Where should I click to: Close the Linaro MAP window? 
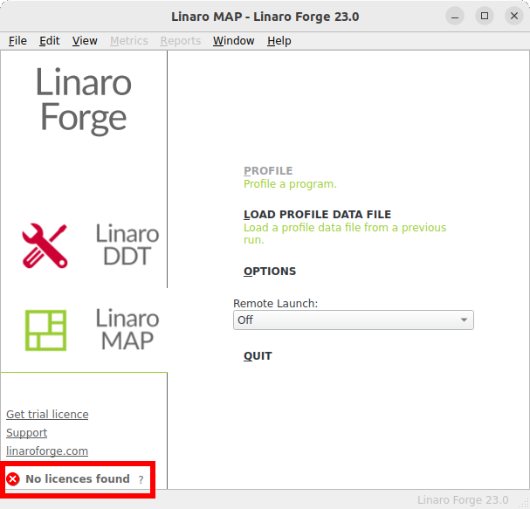point(514,17)
